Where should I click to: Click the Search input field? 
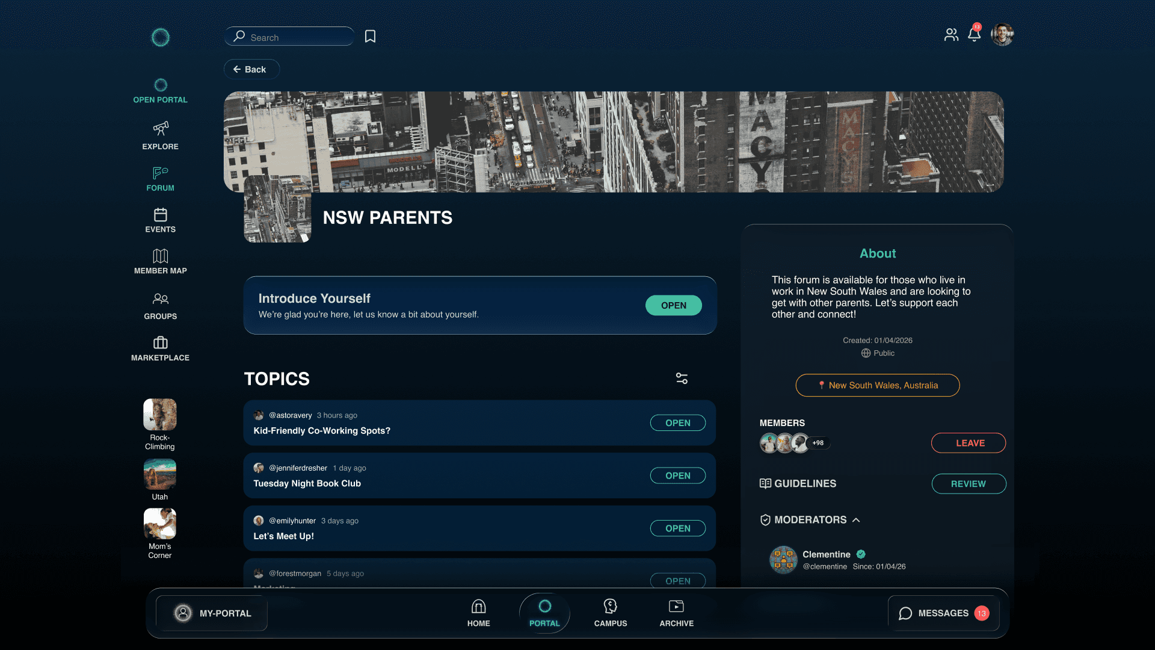tap(295, 37)
